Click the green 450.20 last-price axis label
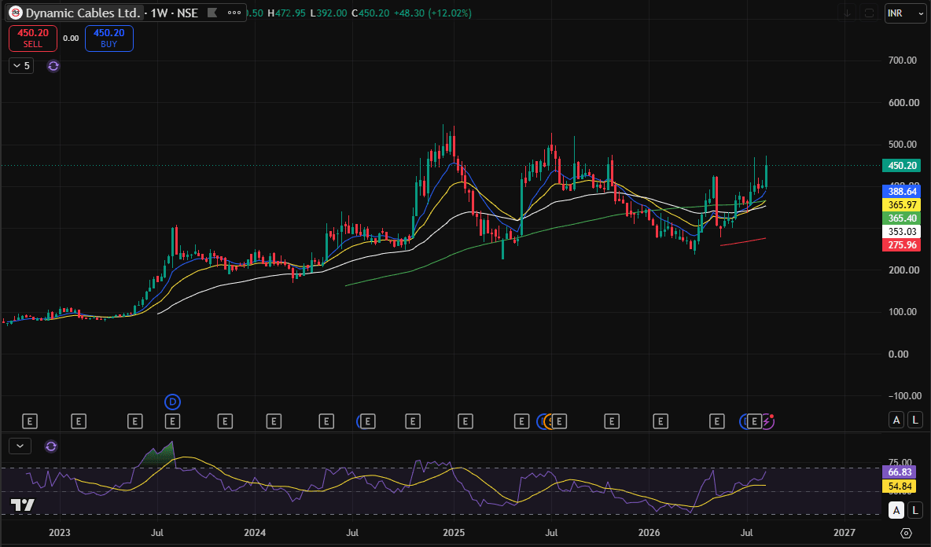Image resolution: width=931 pixels, height=547 pixels. pos(902,166)
